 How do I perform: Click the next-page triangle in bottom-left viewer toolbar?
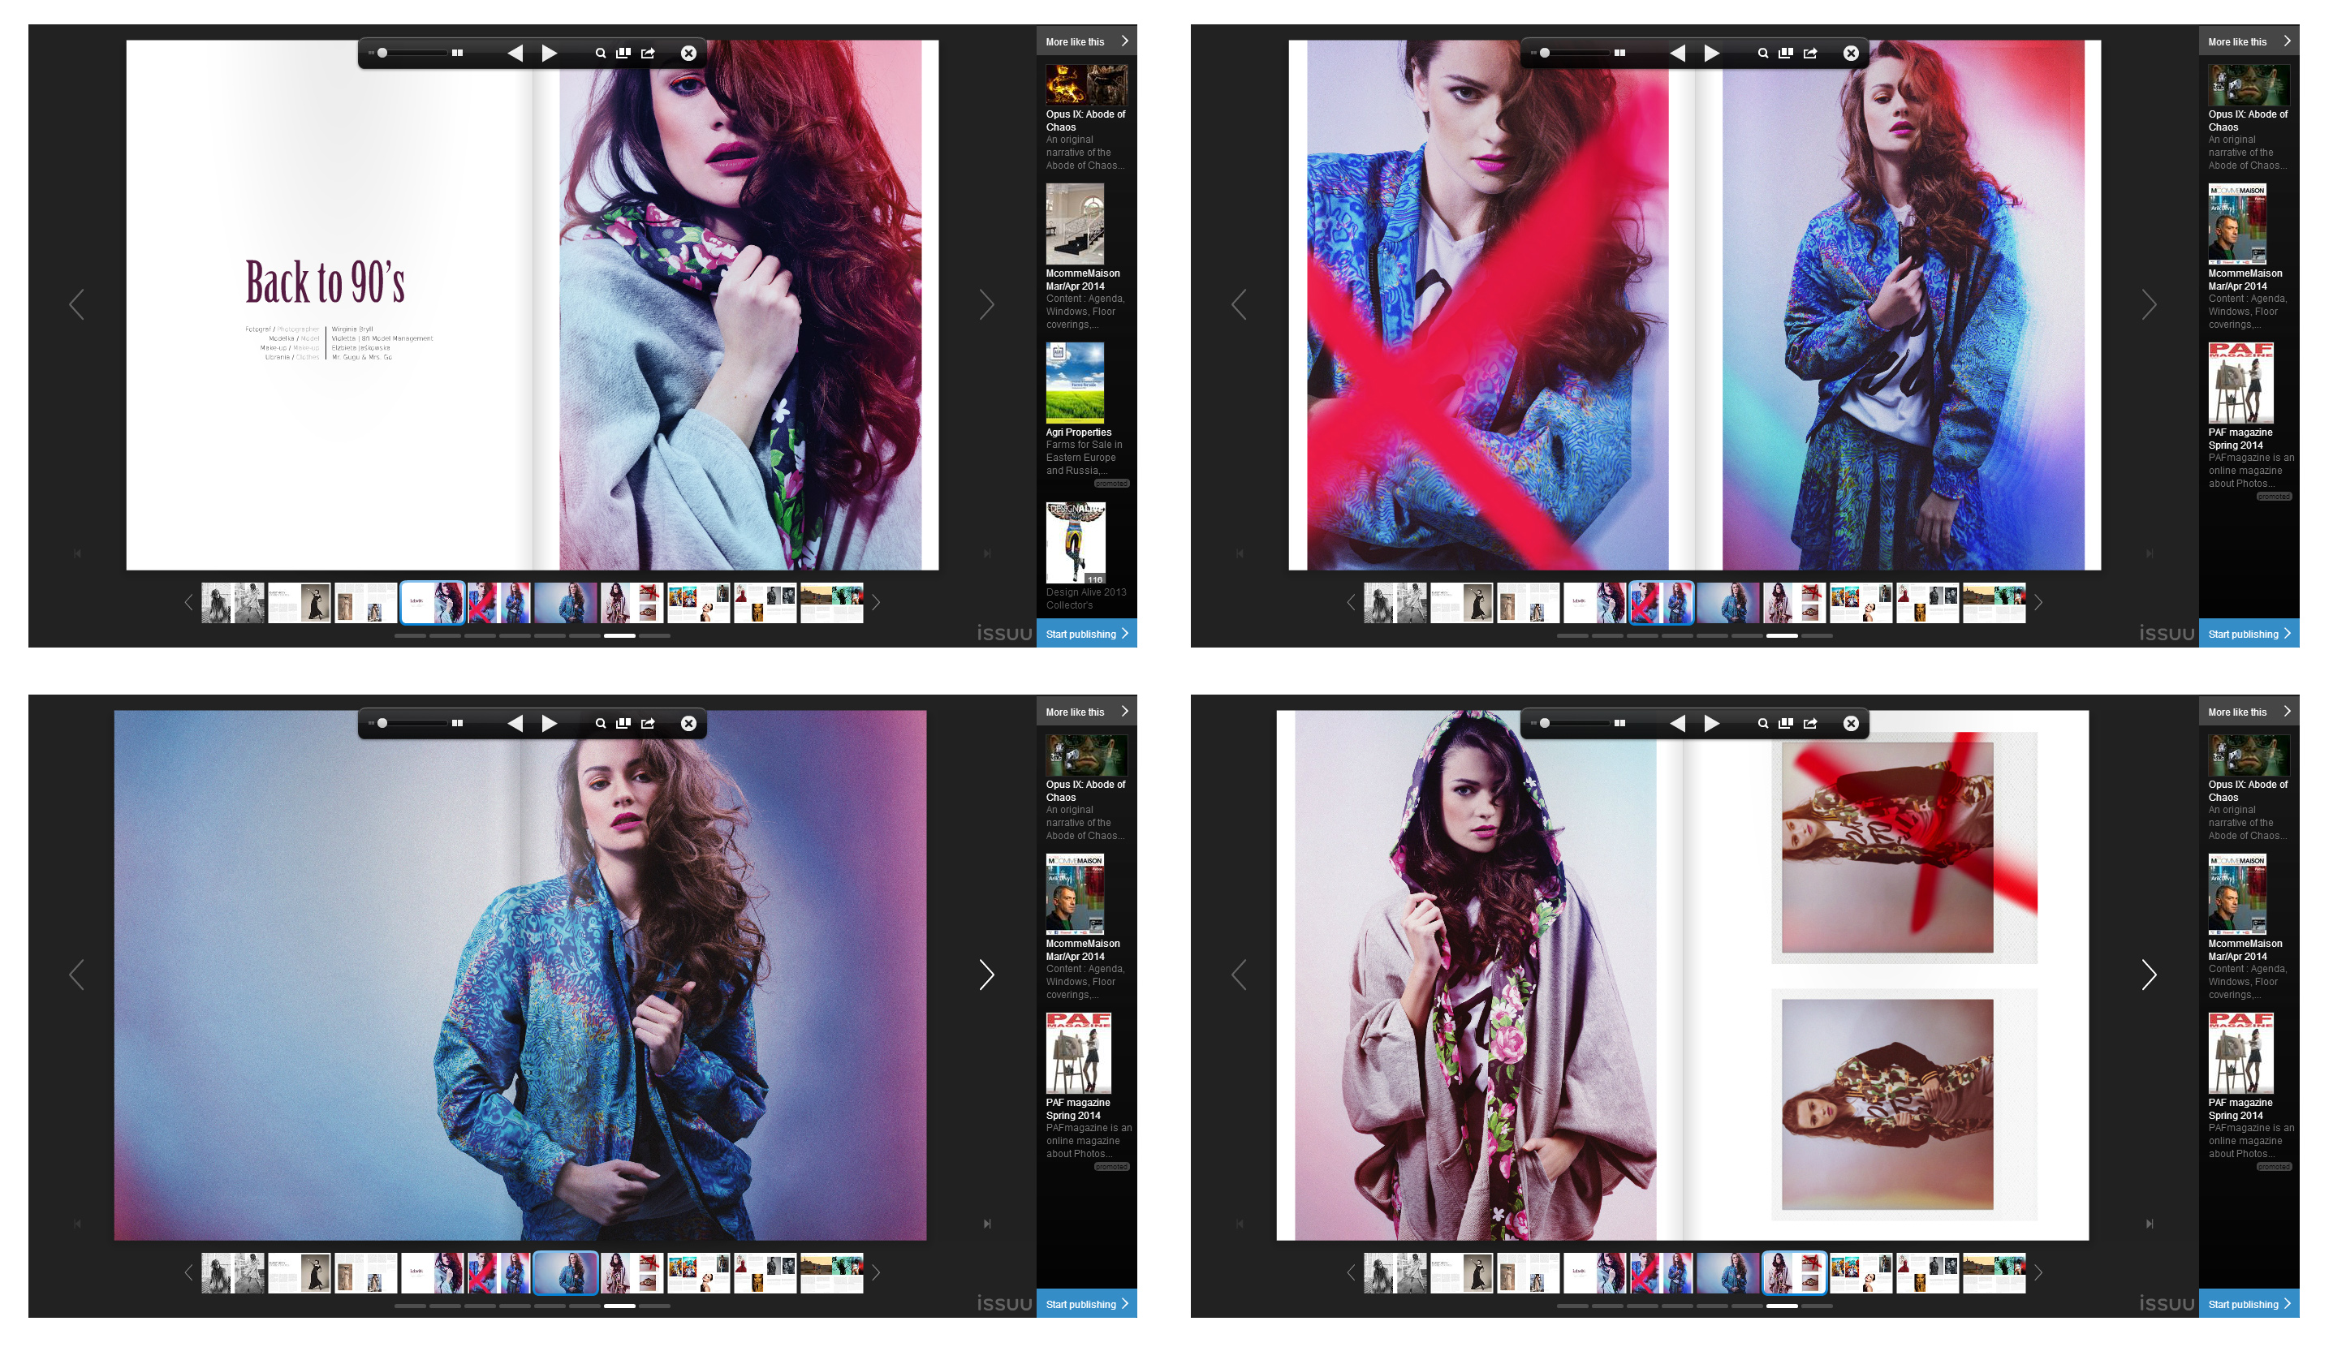(549, 724)
